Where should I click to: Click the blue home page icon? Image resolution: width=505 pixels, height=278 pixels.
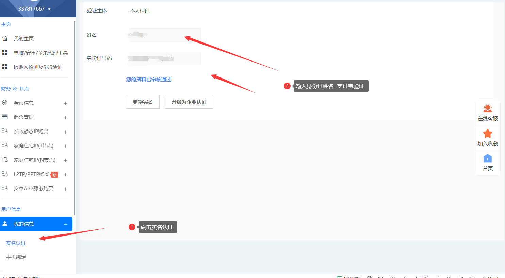click(x=487, y=158)
